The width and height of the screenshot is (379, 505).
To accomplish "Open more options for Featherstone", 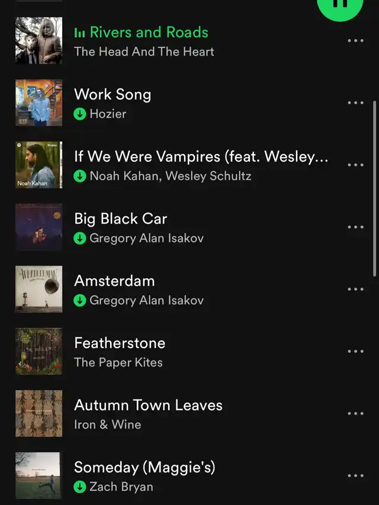I will pos(355,352).
